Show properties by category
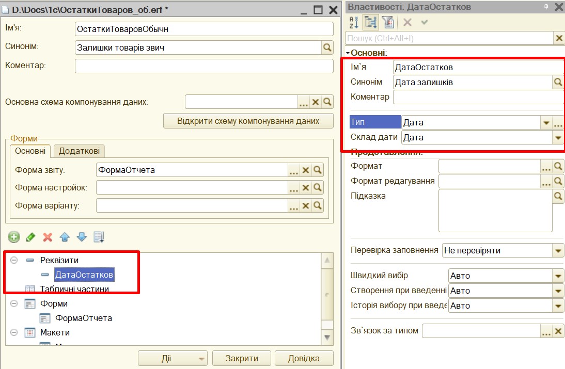The height and width of the screenshot is (369, 565). pyautogui.click(x=370, y=22)
